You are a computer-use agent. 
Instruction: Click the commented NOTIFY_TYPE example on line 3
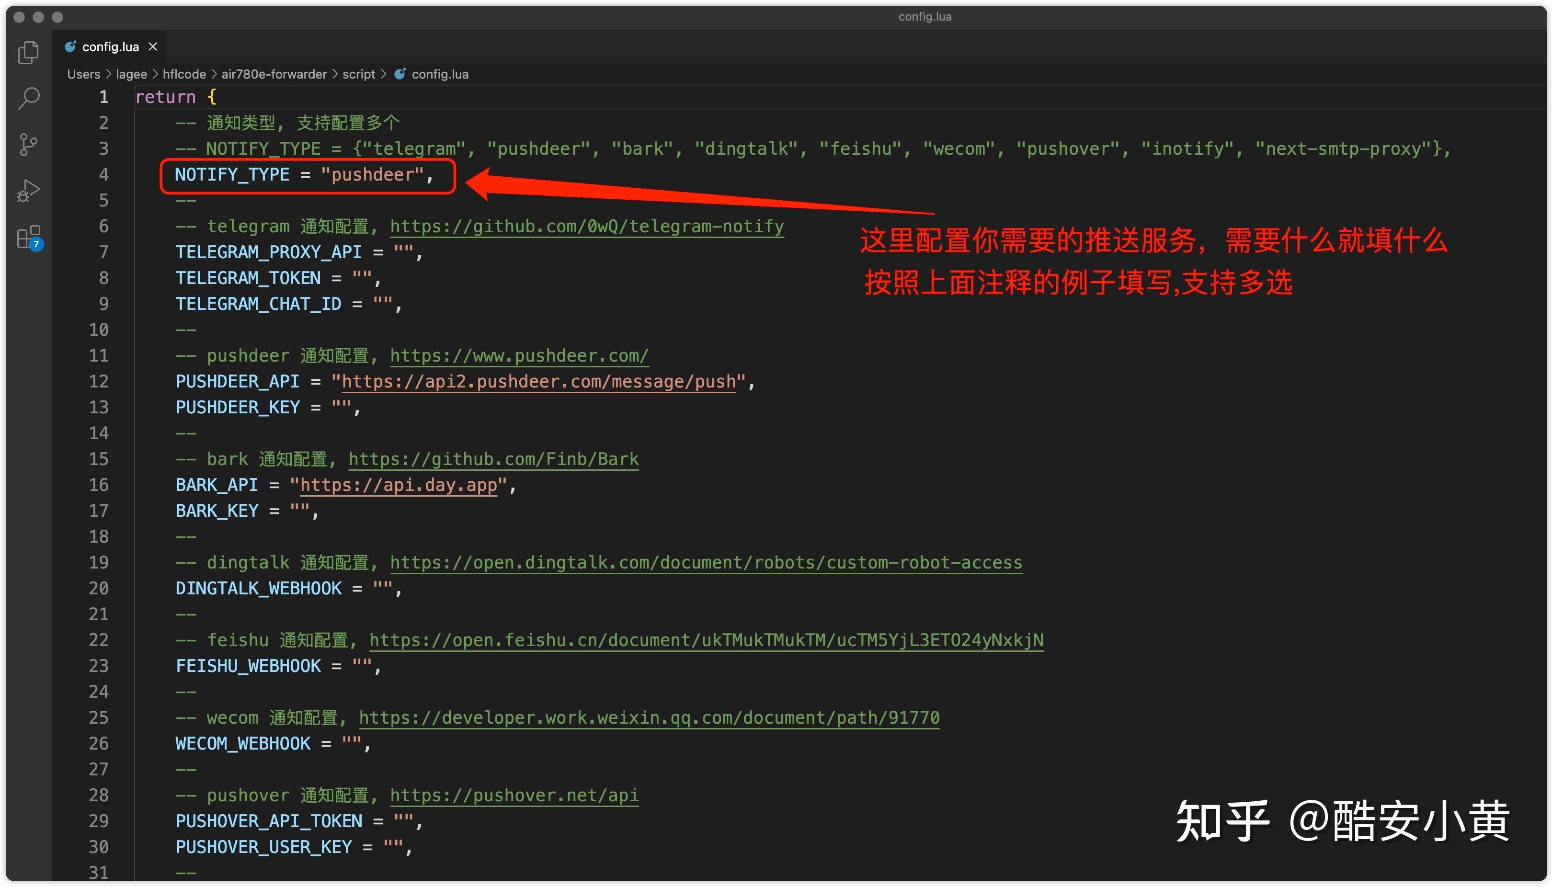(814, 148)
